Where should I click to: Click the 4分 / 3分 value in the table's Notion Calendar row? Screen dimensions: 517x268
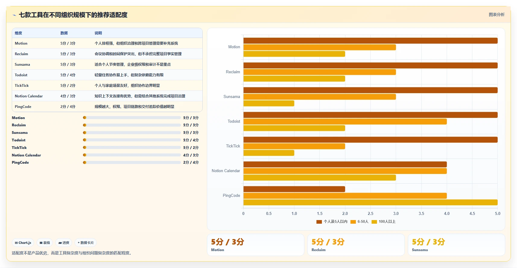click(68, 96)
